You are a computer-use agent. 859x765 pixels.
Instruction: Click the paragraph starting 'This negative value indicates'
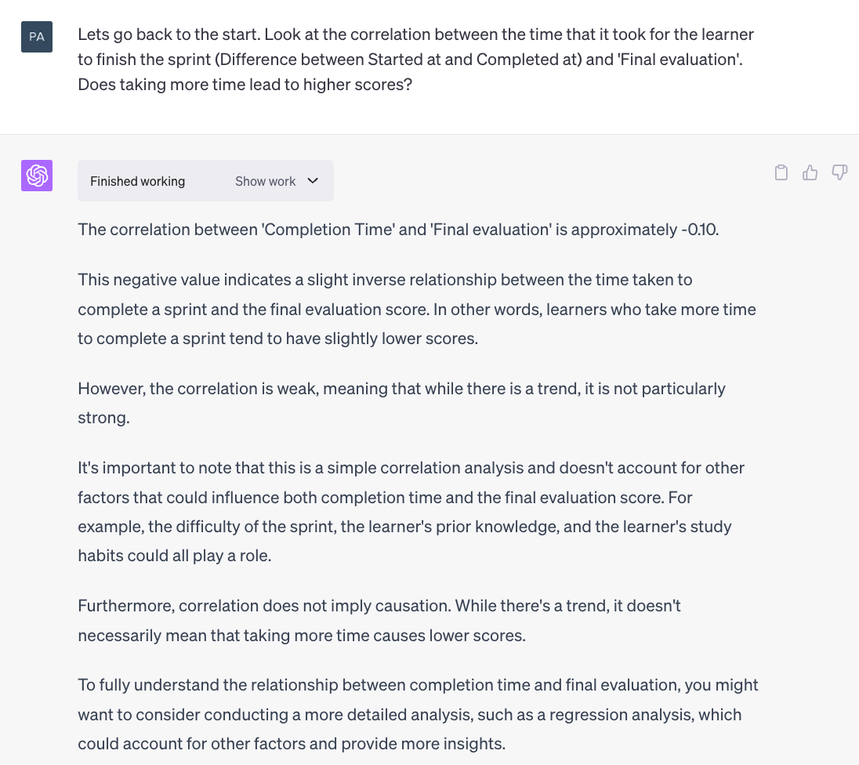click(x=417, y=309)
